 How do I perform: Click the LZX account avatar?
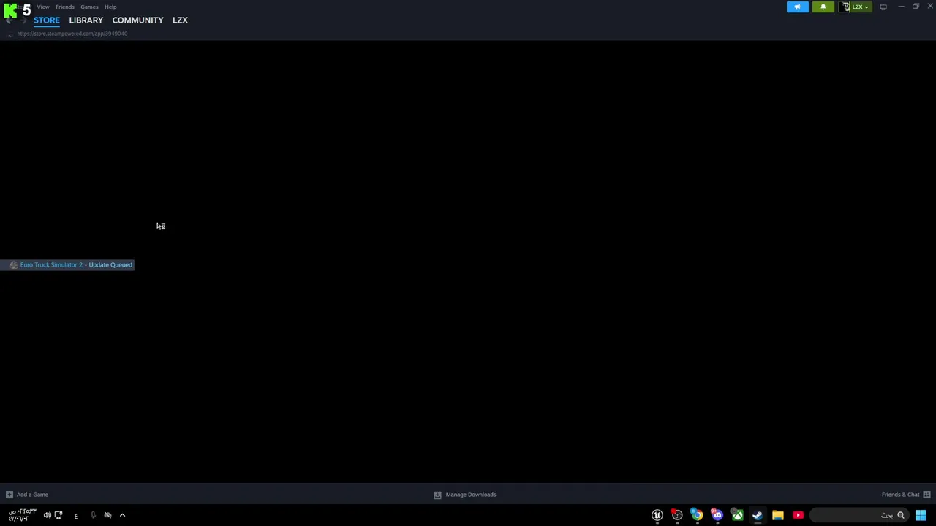pos(846,7)
